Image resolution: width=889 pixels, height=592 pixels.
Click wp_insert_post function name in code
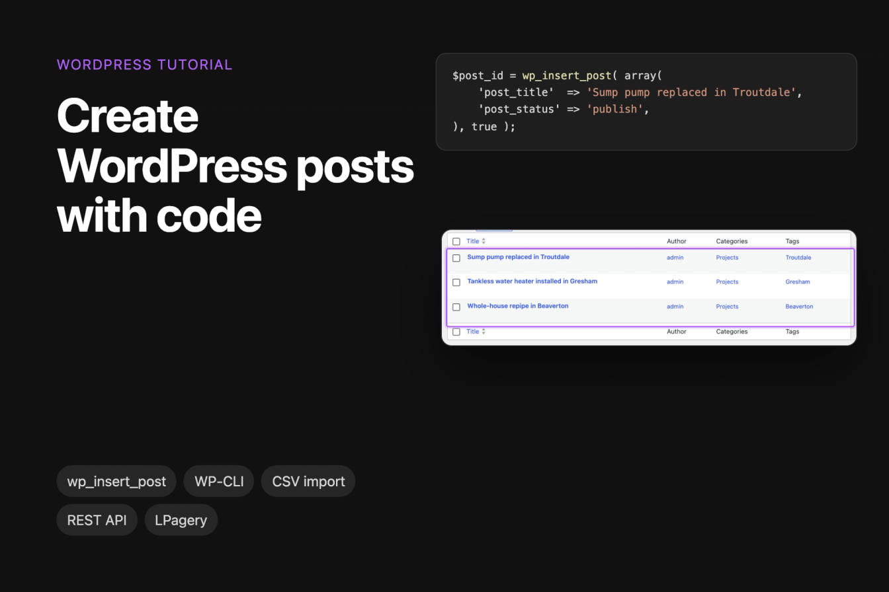click(567, 76)
